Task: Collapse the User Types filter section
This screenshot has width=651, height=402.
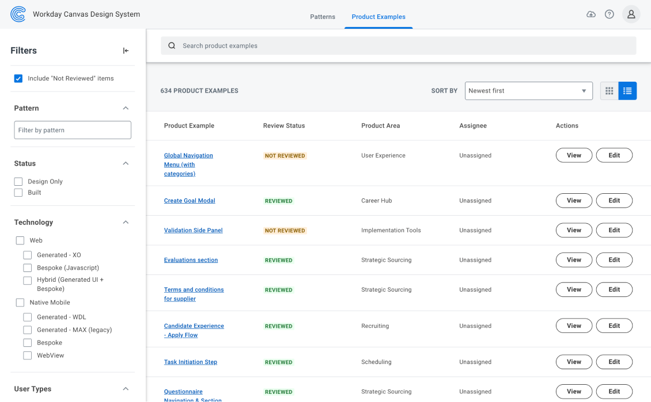Action: 126,389
